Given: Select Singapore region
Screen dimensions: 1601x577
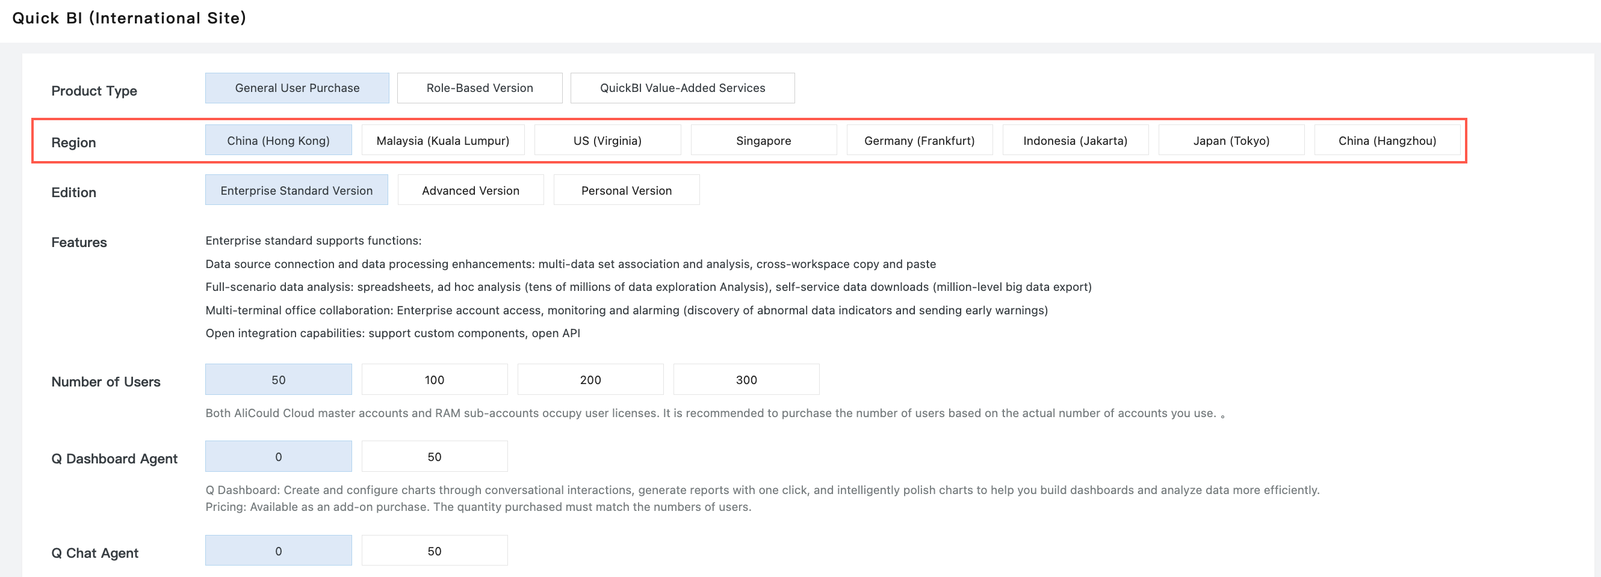Looking at the screenshot, I should coord(764,140).
